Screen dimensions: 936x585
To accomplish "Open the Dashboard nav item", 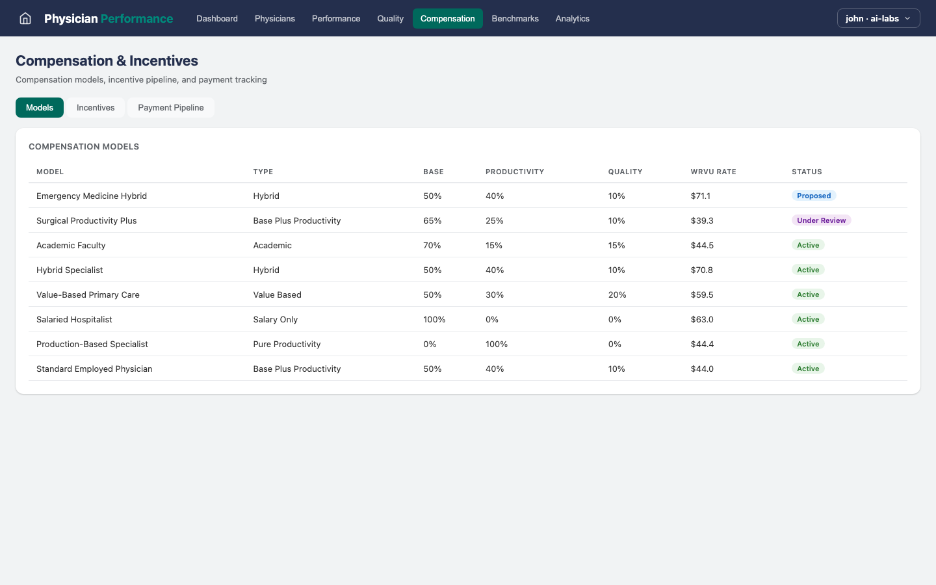I will pos(217,18).
